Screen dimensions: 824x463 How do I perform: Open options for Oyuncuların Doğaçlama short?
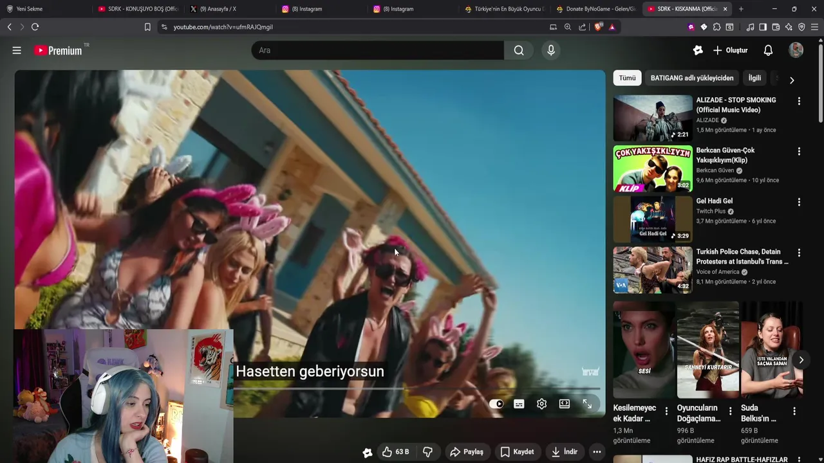[730, 411]
